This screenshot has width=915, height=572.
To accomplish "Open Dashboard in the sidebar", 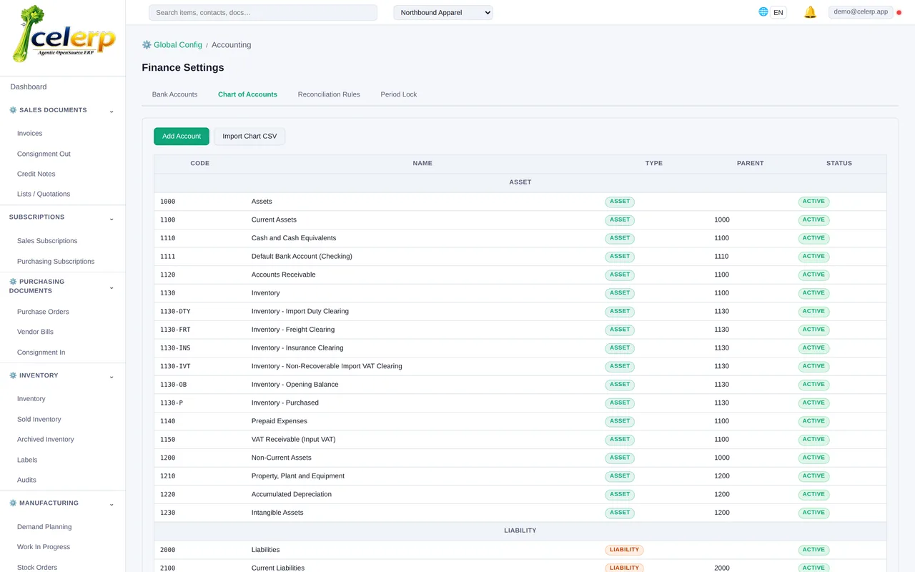I will point(29,87).
